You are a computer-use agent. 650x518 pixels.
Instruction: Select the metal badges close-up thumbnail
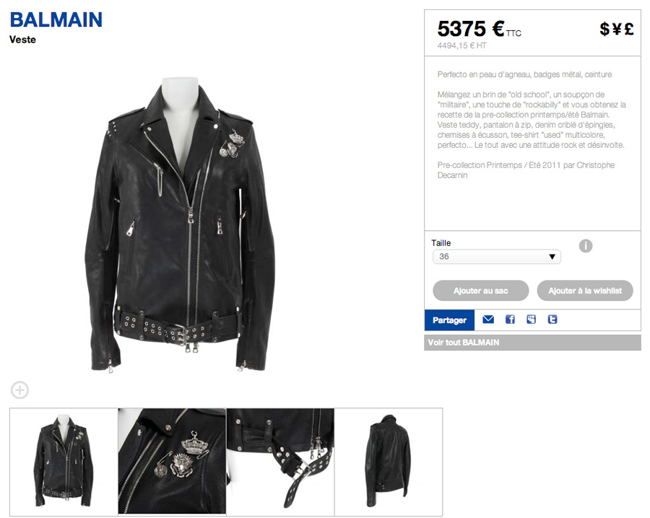[172, 461]
